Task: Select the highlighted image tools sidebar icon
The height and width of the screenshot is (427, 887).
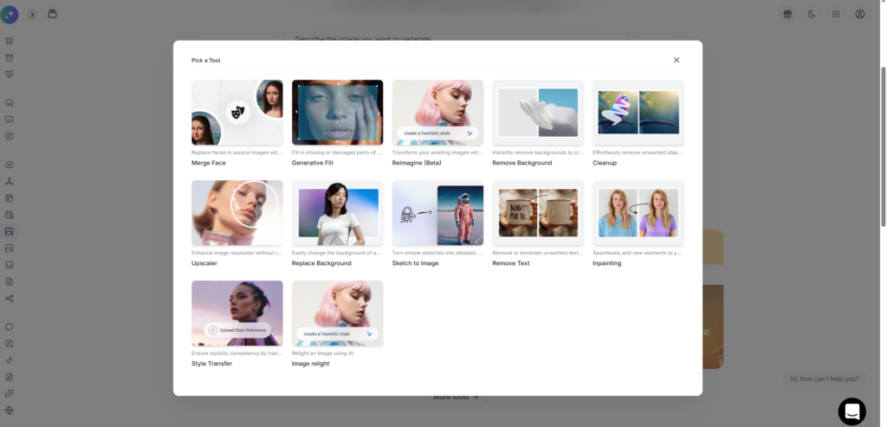Action: [10, 231]
